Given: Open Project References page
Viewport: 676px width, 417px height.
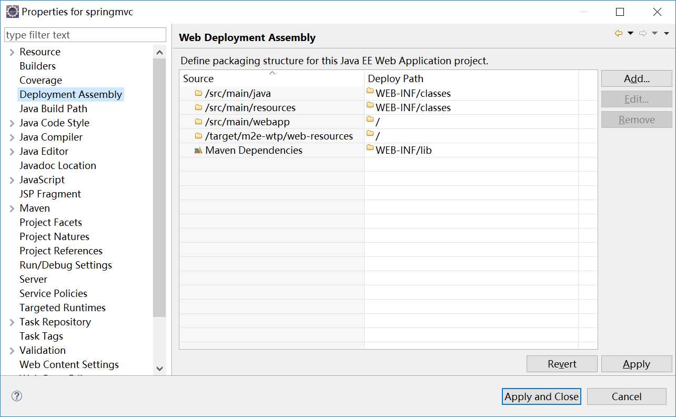Looking at the screenshot, I should 61,251.
